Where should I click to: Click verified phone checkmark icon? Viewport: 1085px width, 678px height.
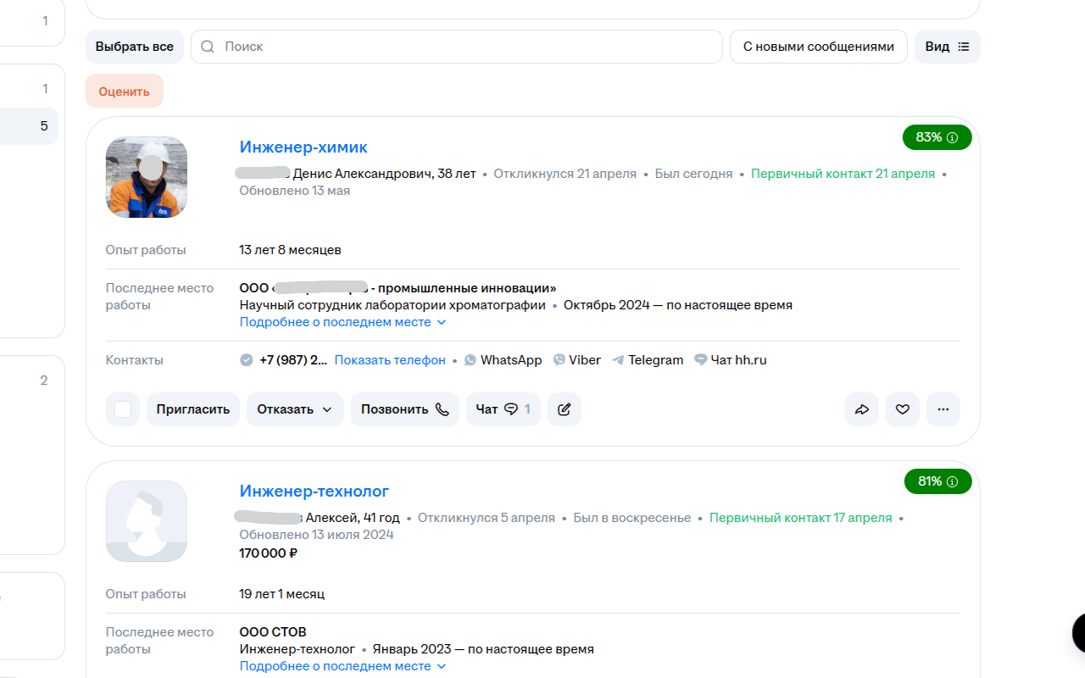247,360
